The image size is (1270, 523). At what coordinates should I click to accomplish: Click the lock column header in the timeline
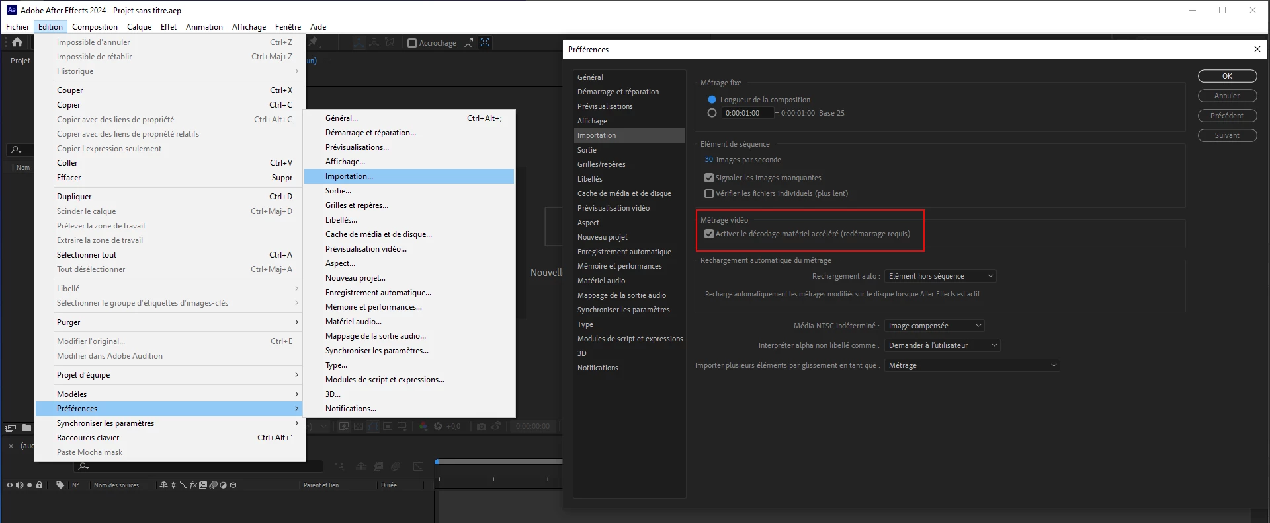[39, 485]
